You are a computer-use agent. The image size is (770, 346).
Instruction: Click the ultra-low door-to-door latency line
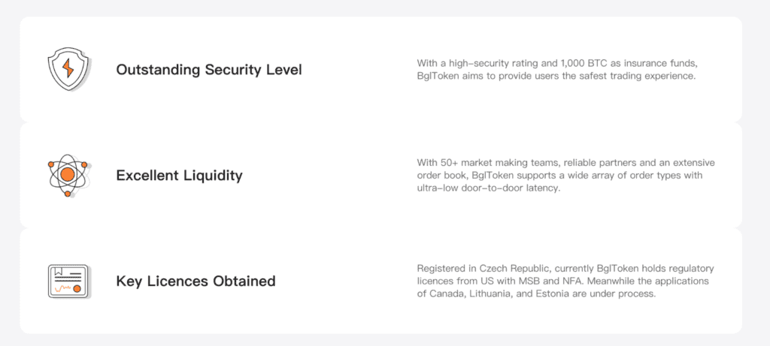click(x=489, y=188)
